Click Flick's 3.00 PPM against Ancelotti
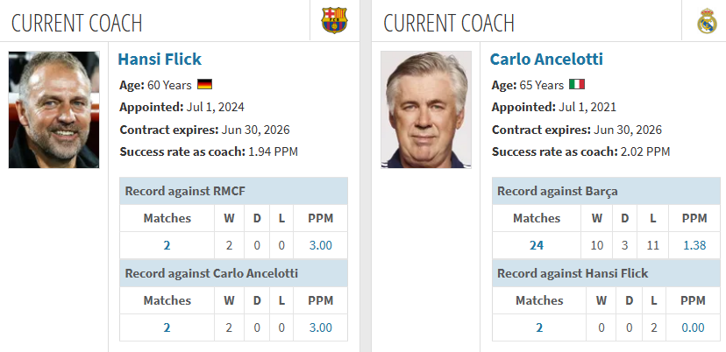 tap(320, 327)
